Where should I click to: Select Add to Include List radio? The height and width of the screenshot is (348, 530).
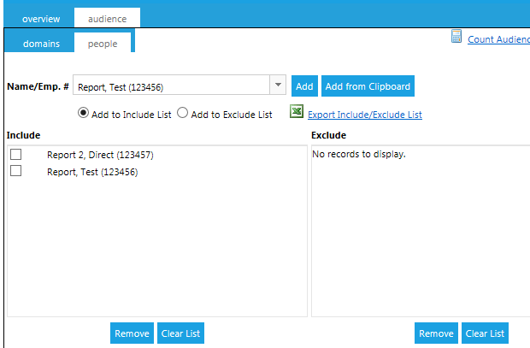click(x=84, y=114)
